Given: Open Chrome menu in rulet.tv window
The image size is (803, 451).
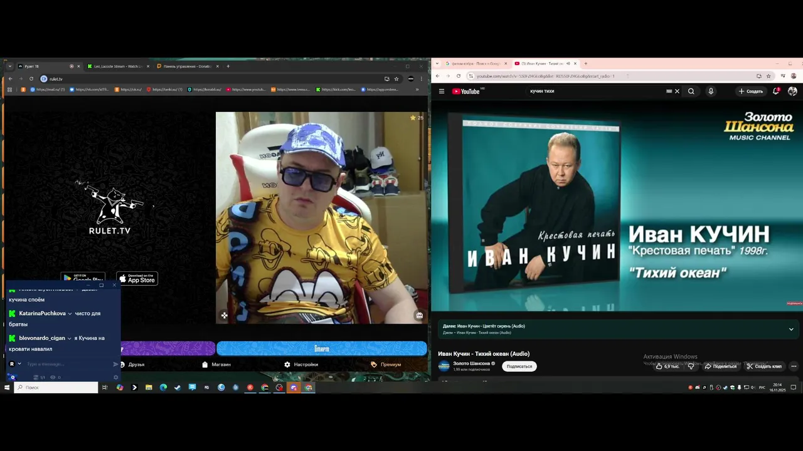Looking at the screenshot, I should coord(422,79).
